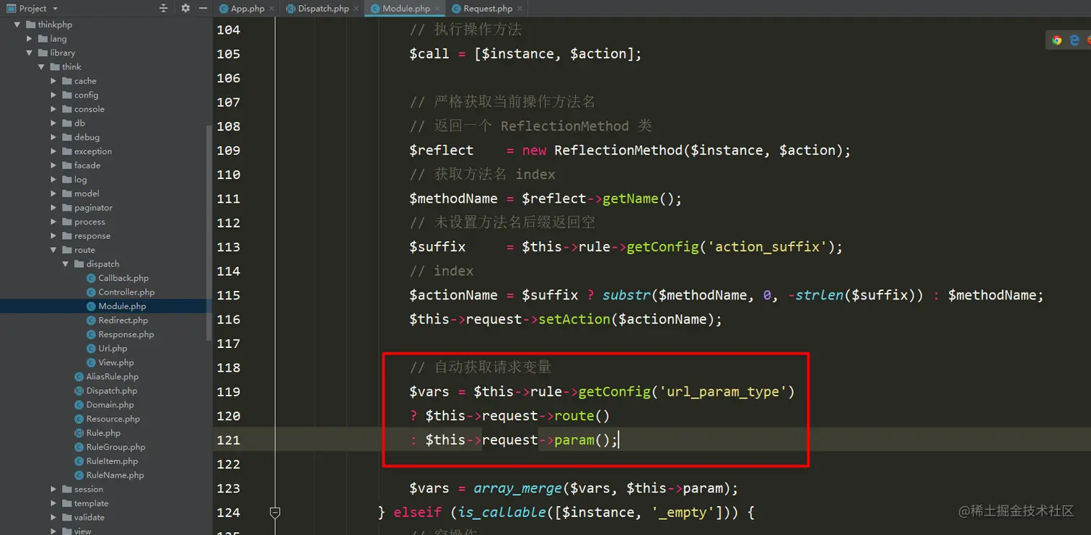Close the Dispatch.php editor tab

point(356,9)
